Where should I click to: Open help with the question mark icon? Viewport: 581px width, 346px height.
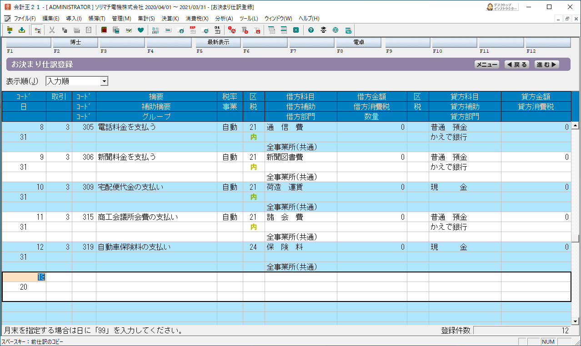coord(311,30)
